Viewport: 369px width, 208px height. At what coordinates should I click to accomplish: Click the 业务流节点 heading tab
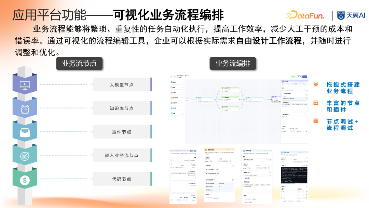click(x=79, y=64)
